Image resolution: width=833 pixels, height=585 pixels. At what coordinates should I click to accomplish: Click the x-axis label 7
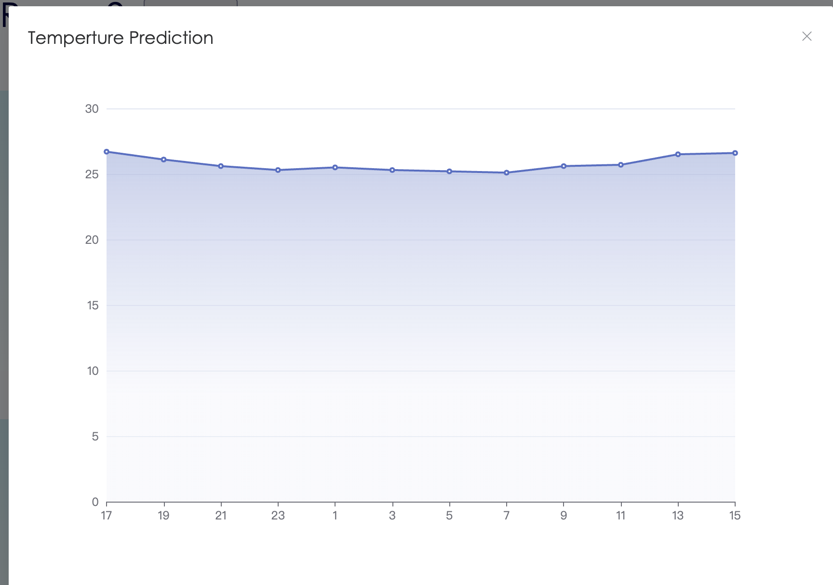coord(507,516)
